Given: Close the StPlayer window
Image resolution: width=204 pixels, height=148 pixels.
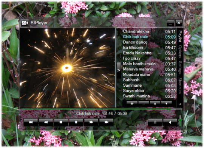Looking at the screenshot, I should [179, 23].
